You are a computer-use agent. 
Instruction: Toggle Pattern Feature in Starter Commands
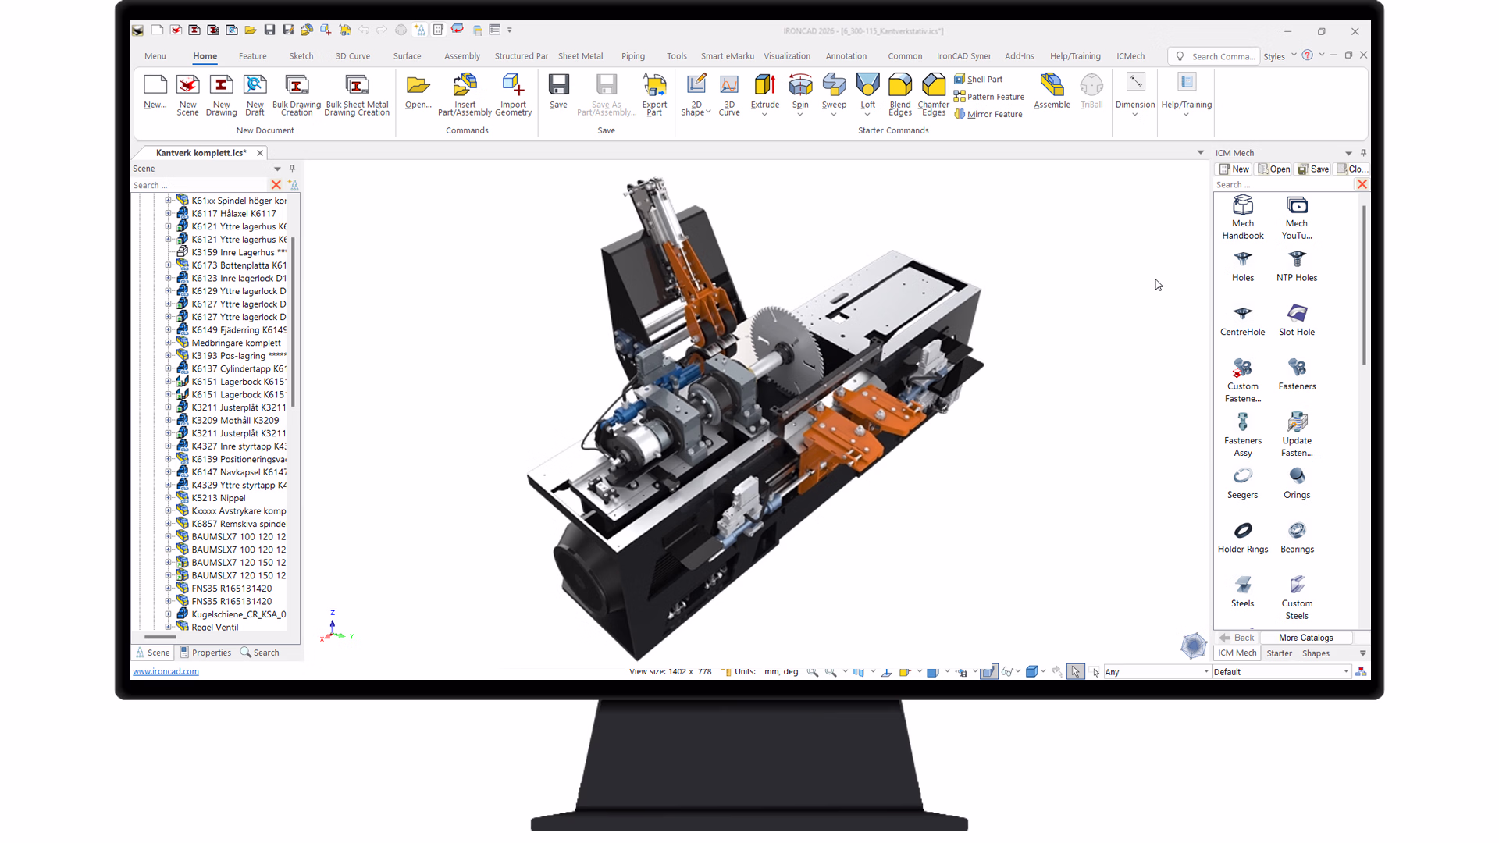[988, 96]
